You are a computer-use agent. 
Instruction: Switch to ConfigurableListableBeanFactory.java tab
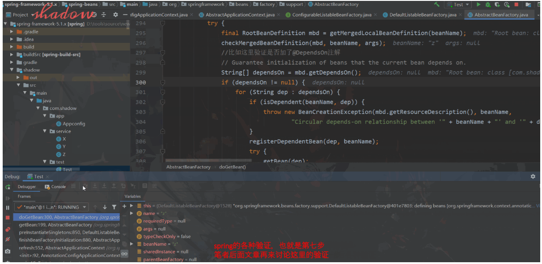(x=332, y=15)
